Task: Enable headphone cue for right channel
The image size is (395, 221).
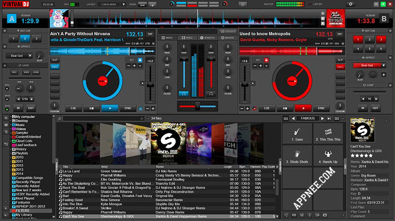Action: pyautogui.click(x=211, y=94)
